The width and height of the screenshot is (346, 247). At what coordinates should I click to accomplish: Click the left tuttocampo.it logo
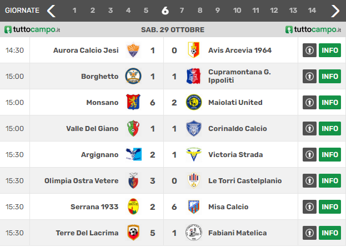click(32, 29)
